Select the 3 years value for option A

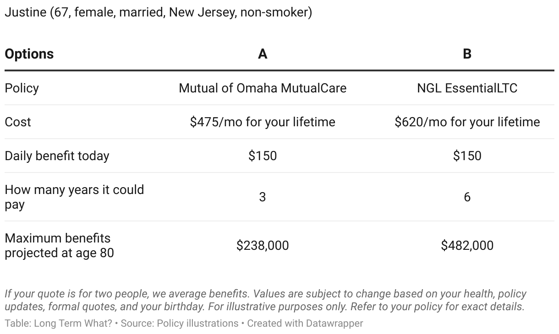263,197
